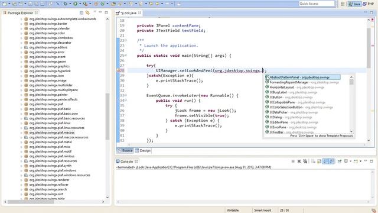The height and width of the screenshot is (213, 378).
Task: Click the Debug bug icon in toolbar
Action: [x=66, y=4]
